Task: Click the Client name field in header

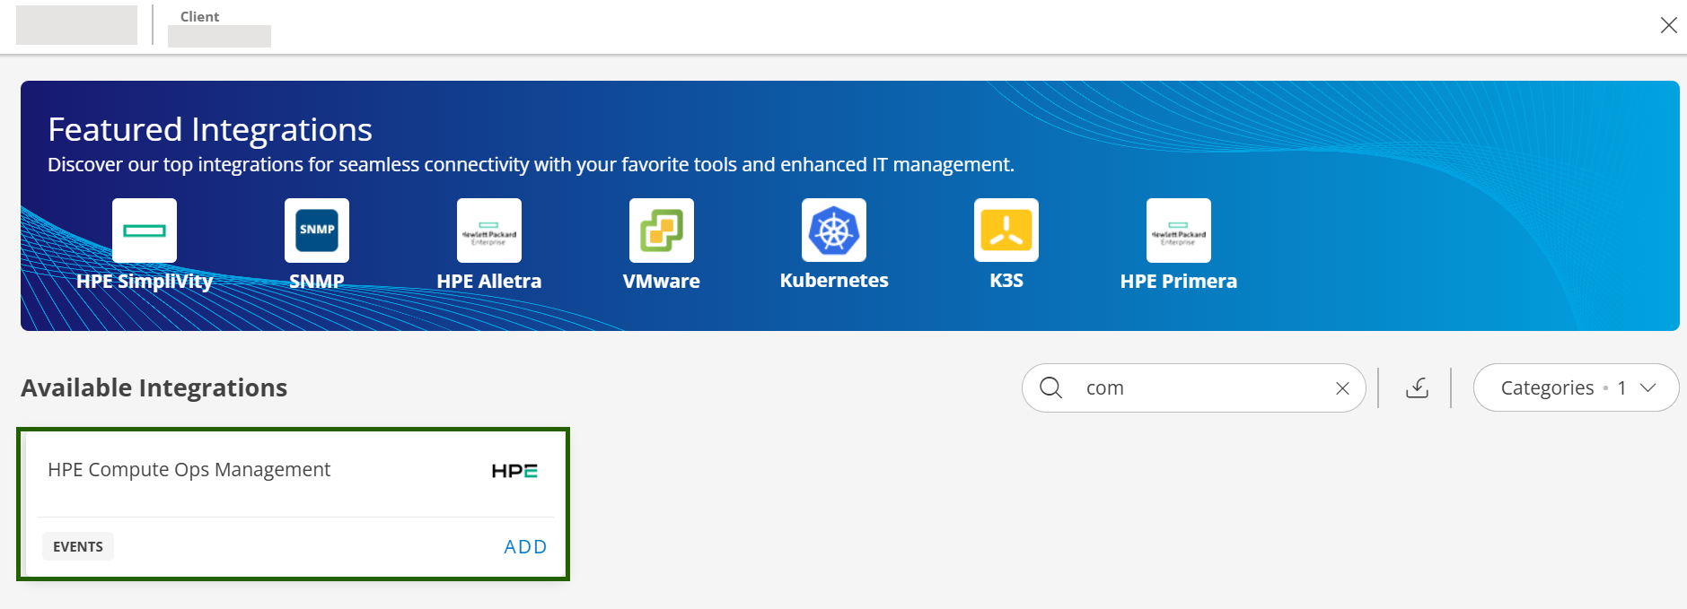Action: click(219, 36)
